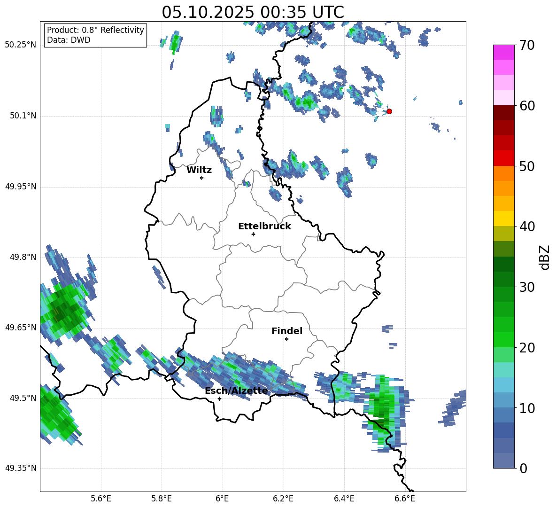Click the red radar site marker dot
This screenshot has width=556, height=508.
pyautogui.click(x=389, y=111)
